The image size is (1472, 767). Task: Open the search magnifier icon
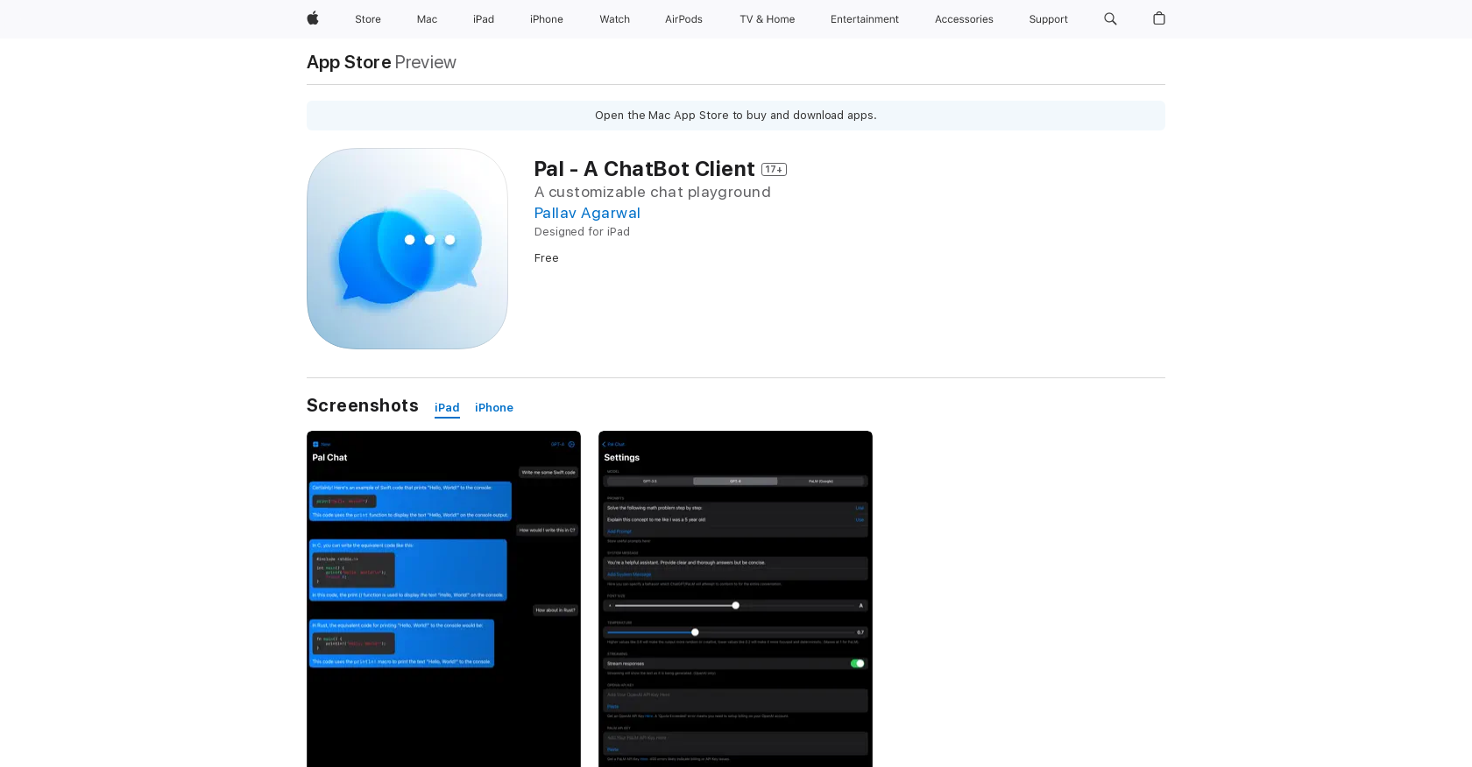pyautogui.click(x=1110, y=18)
